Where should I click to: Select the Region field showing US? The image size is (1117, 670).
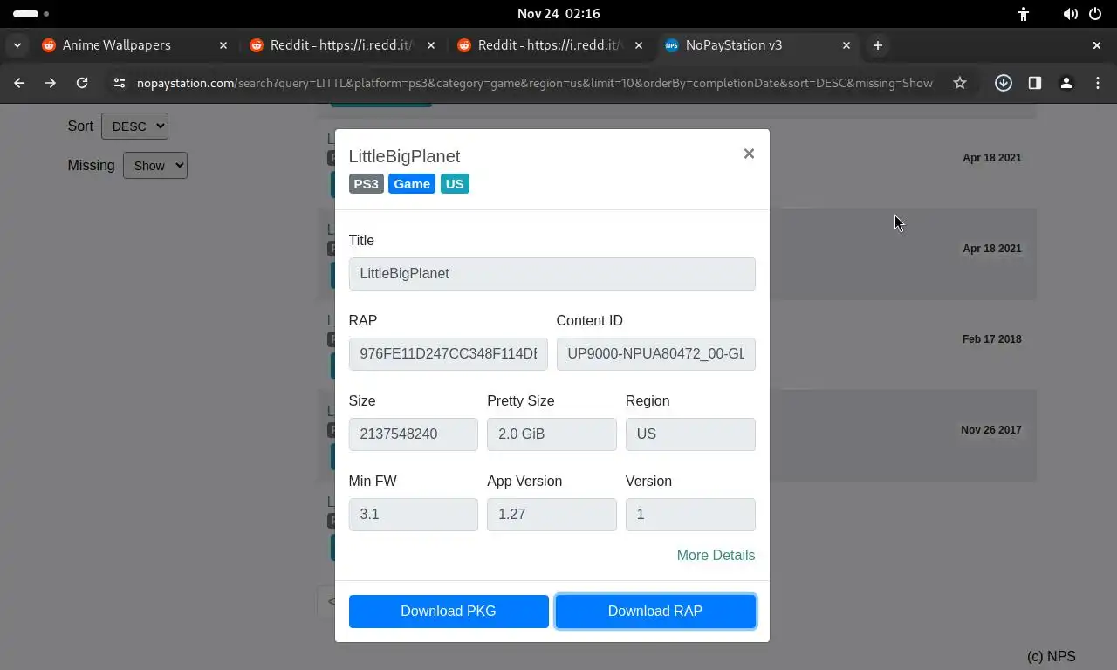(x=690, y=434)
